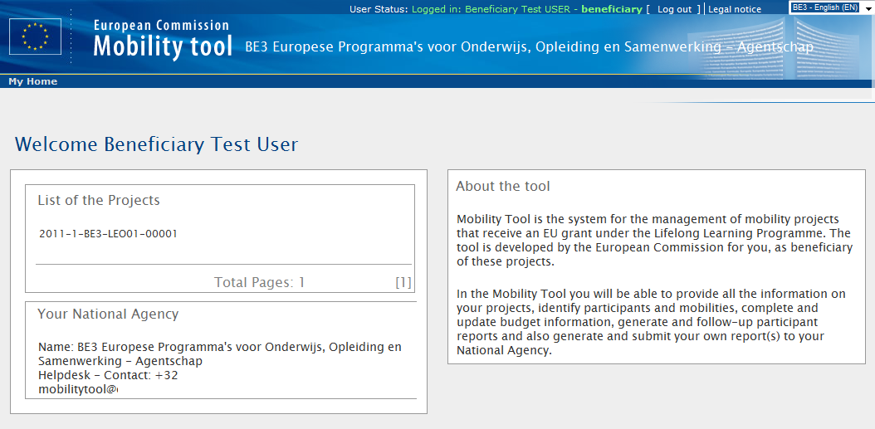The image size is (875, 429).
Task: Click the Mobility tool title text
Action: [163, 46]
